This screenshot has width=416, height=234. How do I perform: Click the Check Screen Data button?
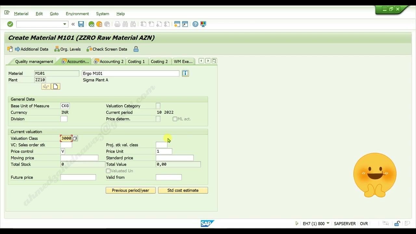[107, 49]
